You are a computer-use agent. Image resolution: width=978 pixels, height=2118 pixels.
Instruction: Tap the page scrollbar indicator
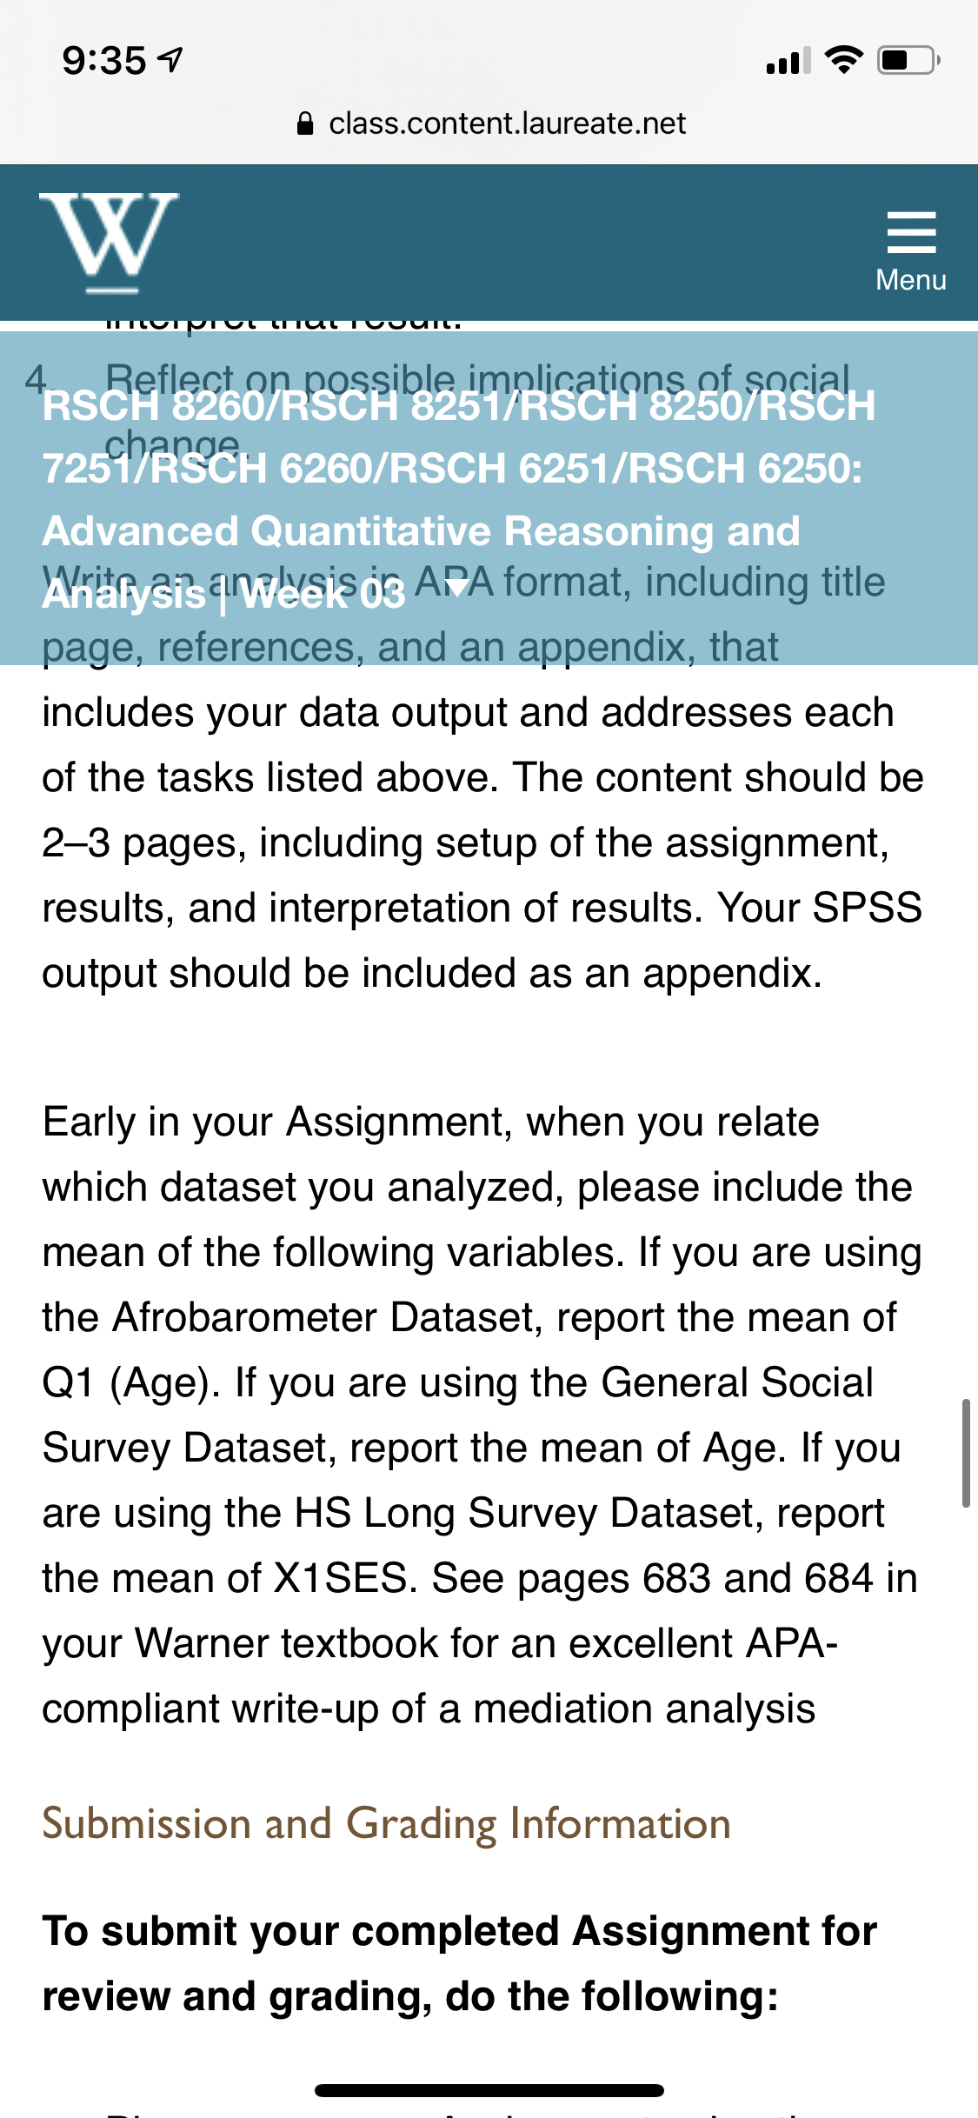pos(966,1452)
